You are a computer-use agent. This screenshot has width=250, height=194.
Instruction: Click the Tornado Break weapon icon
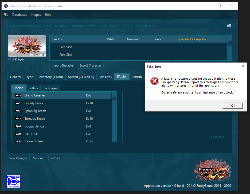[18, 119]
